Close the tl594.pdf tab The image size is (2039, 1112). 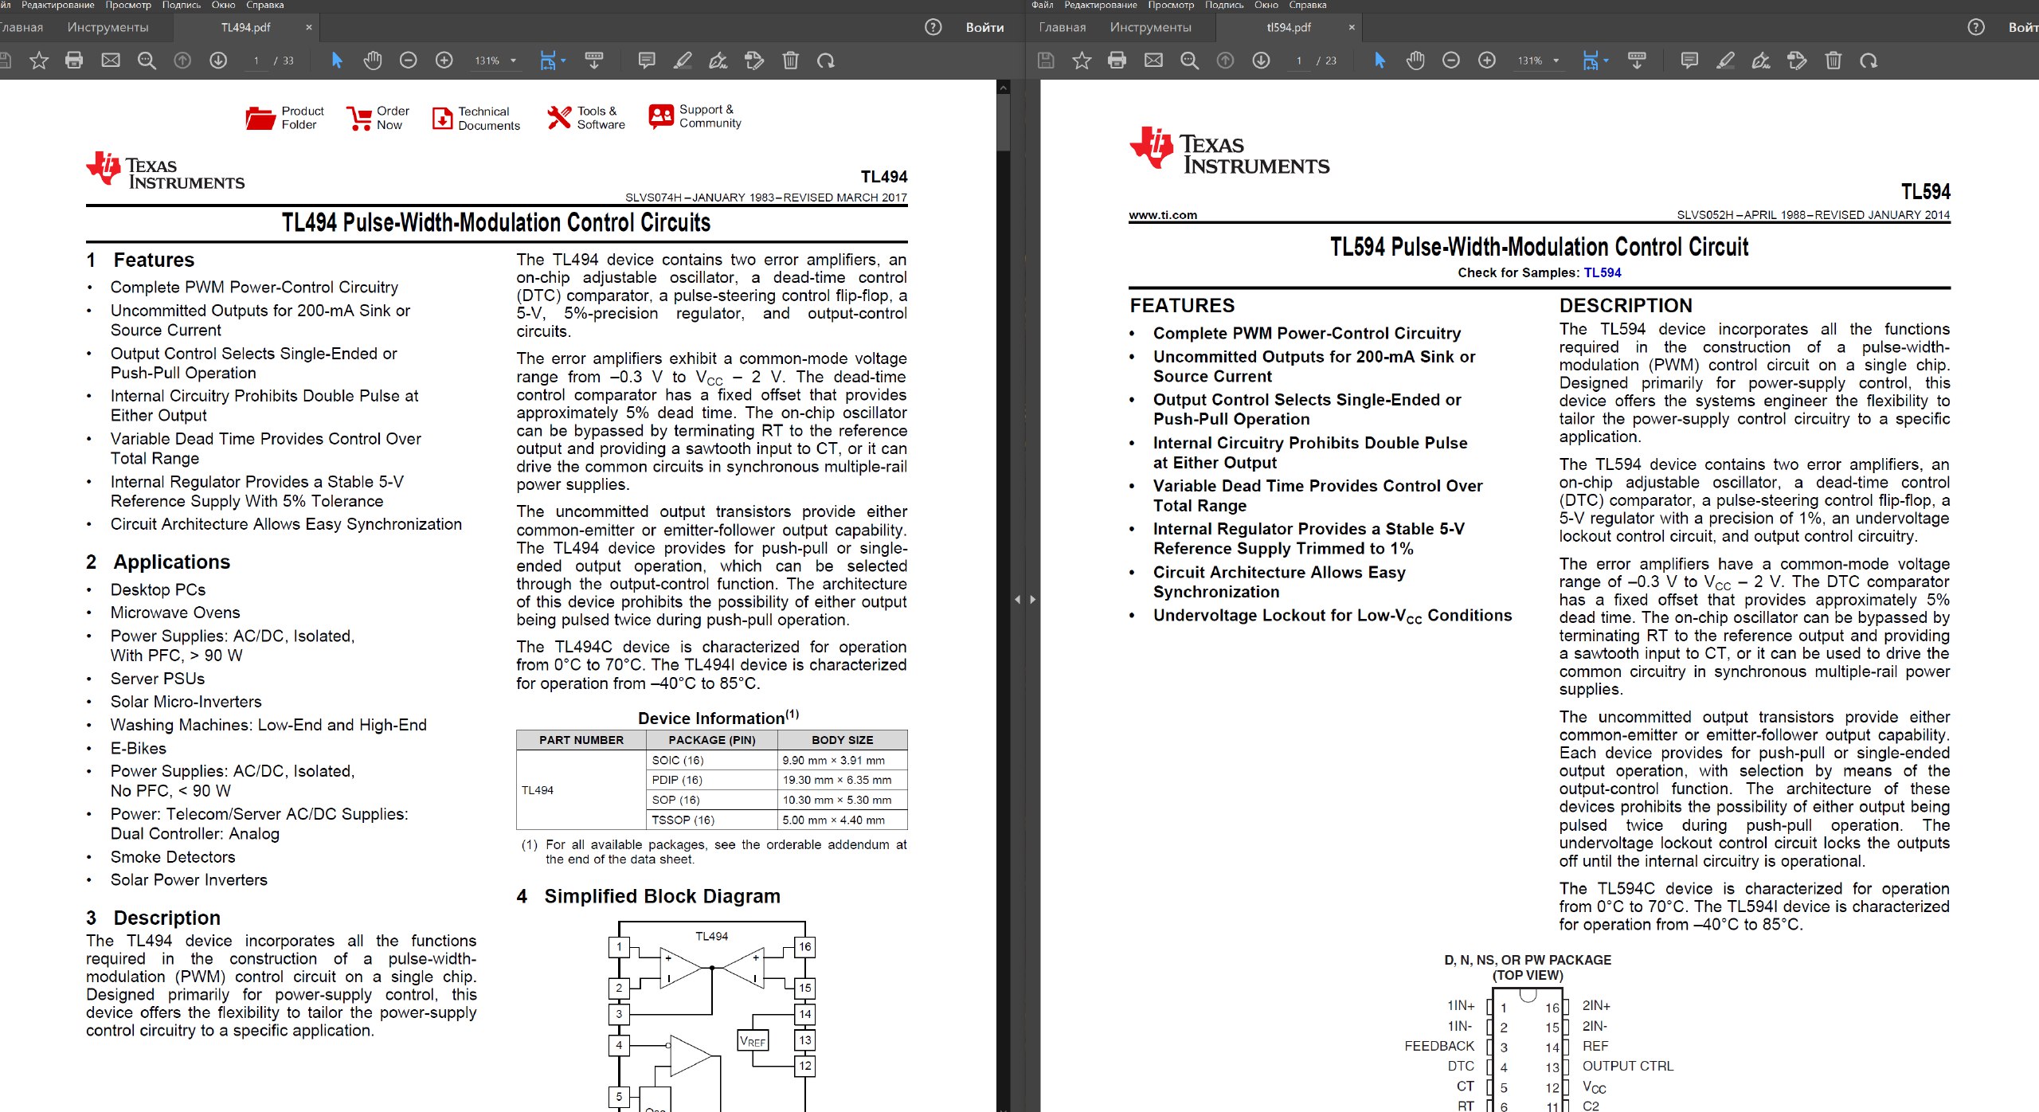click(1352, 27)
